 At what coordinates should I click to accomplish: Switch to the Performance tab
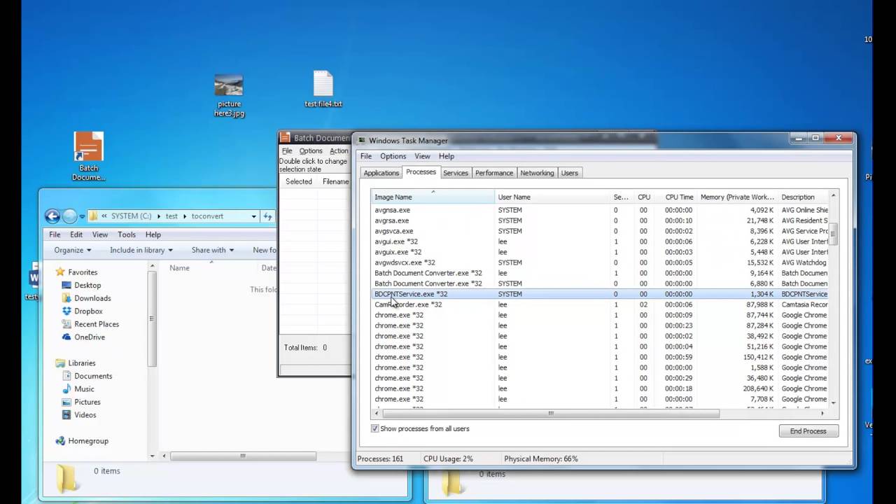494,173
